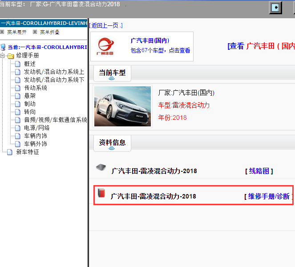295x267 pixels.
Task: Select the 车辆内饰 tree item
Action: coord(36,136)
